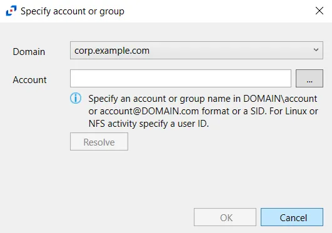This screenshot has width=332, height=233.
Task: Click the 'Specify account or group' title text
Action: pyautogui.click(x=73, y=11)
